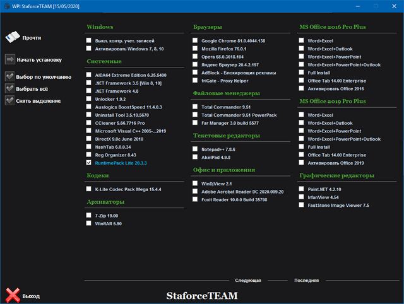Enable Total Commander 9.51 PowerPack checkbox
This screenshot has height=304, width=404.
pyautogui.click(x=195, y=115)
